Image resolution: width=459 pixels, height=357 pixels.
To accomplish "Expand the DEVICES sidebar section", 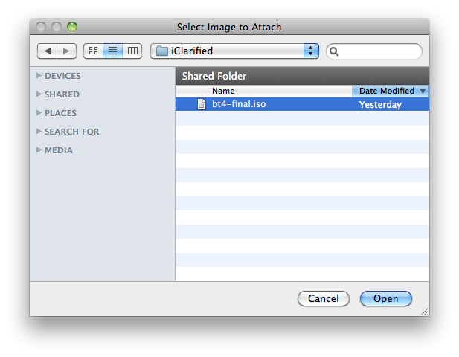I will [x=39, y=76].
